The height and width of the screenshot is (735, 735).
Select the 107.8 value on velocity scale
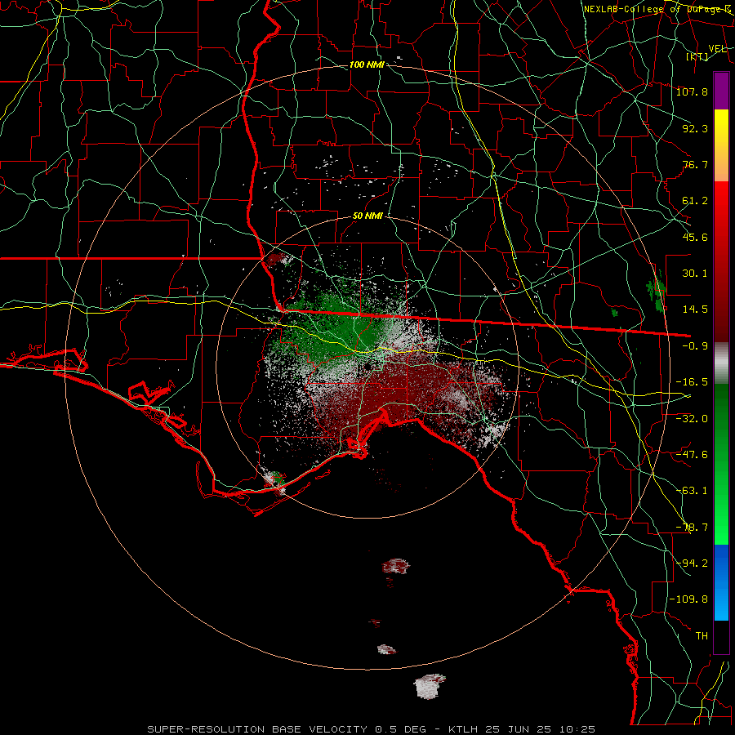692,91
